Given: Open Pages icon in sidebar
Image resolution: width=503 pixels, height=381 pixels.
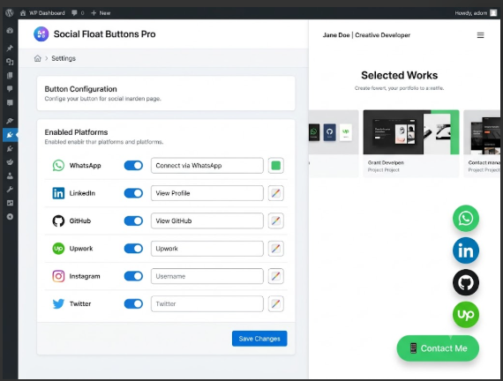Looking at the screenshot, I should [10, 75].
